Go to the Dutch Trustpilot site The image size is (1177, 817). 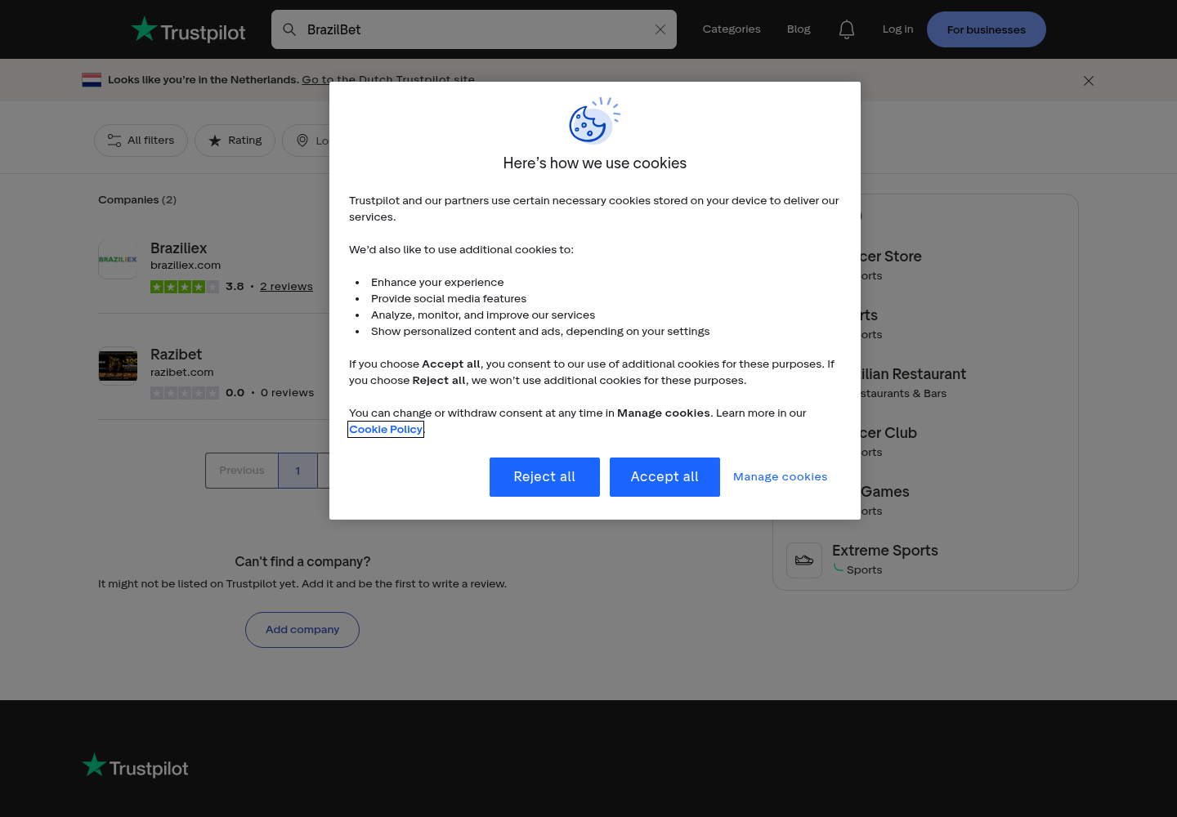coord(388,79)
